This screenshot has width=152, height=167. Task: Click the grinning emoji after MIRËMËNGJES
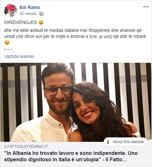coord(41,22)
